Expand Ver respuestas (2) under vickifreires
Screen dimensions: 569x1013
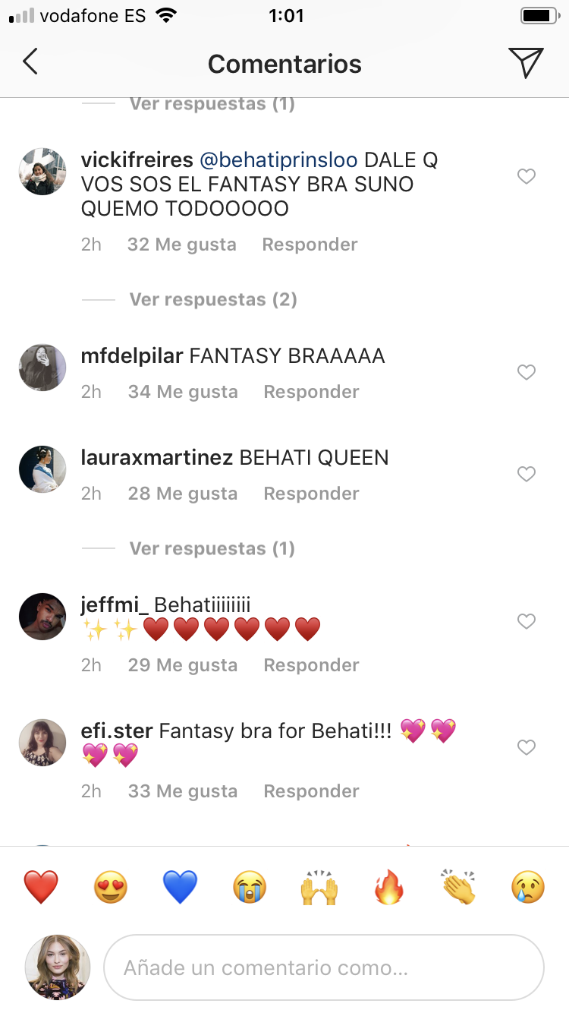[213, 299]
